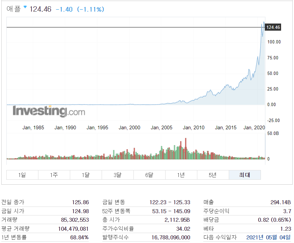Click the tallest red volume bar near 2009
Viewport: 294px width, 243px height.
(x=186, y=149)
